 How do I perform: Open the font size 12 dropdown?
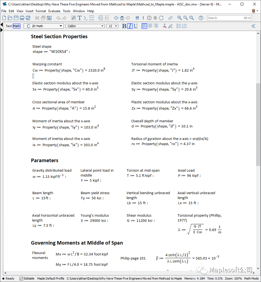pyautogui.click(x=112, y=26)
